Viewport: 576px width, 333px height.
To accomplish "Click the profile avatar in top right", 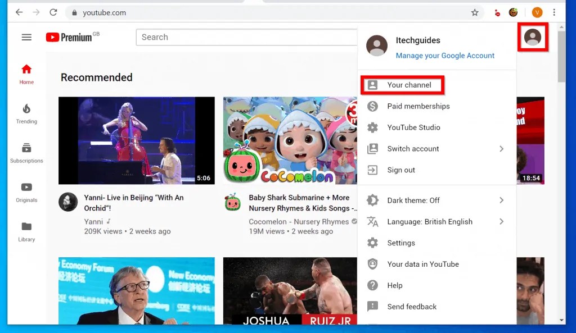I will (532, 38).
